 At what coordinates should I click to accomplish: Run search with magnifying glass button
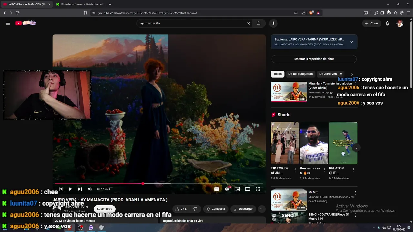259,23
